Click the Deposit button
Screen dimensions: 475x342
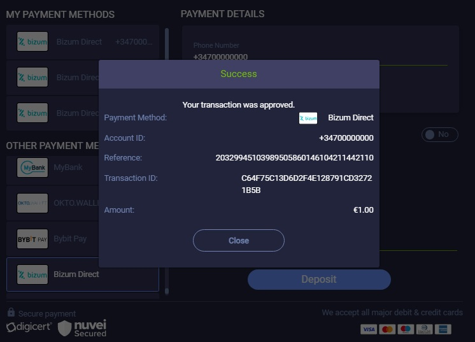[319, 280]
